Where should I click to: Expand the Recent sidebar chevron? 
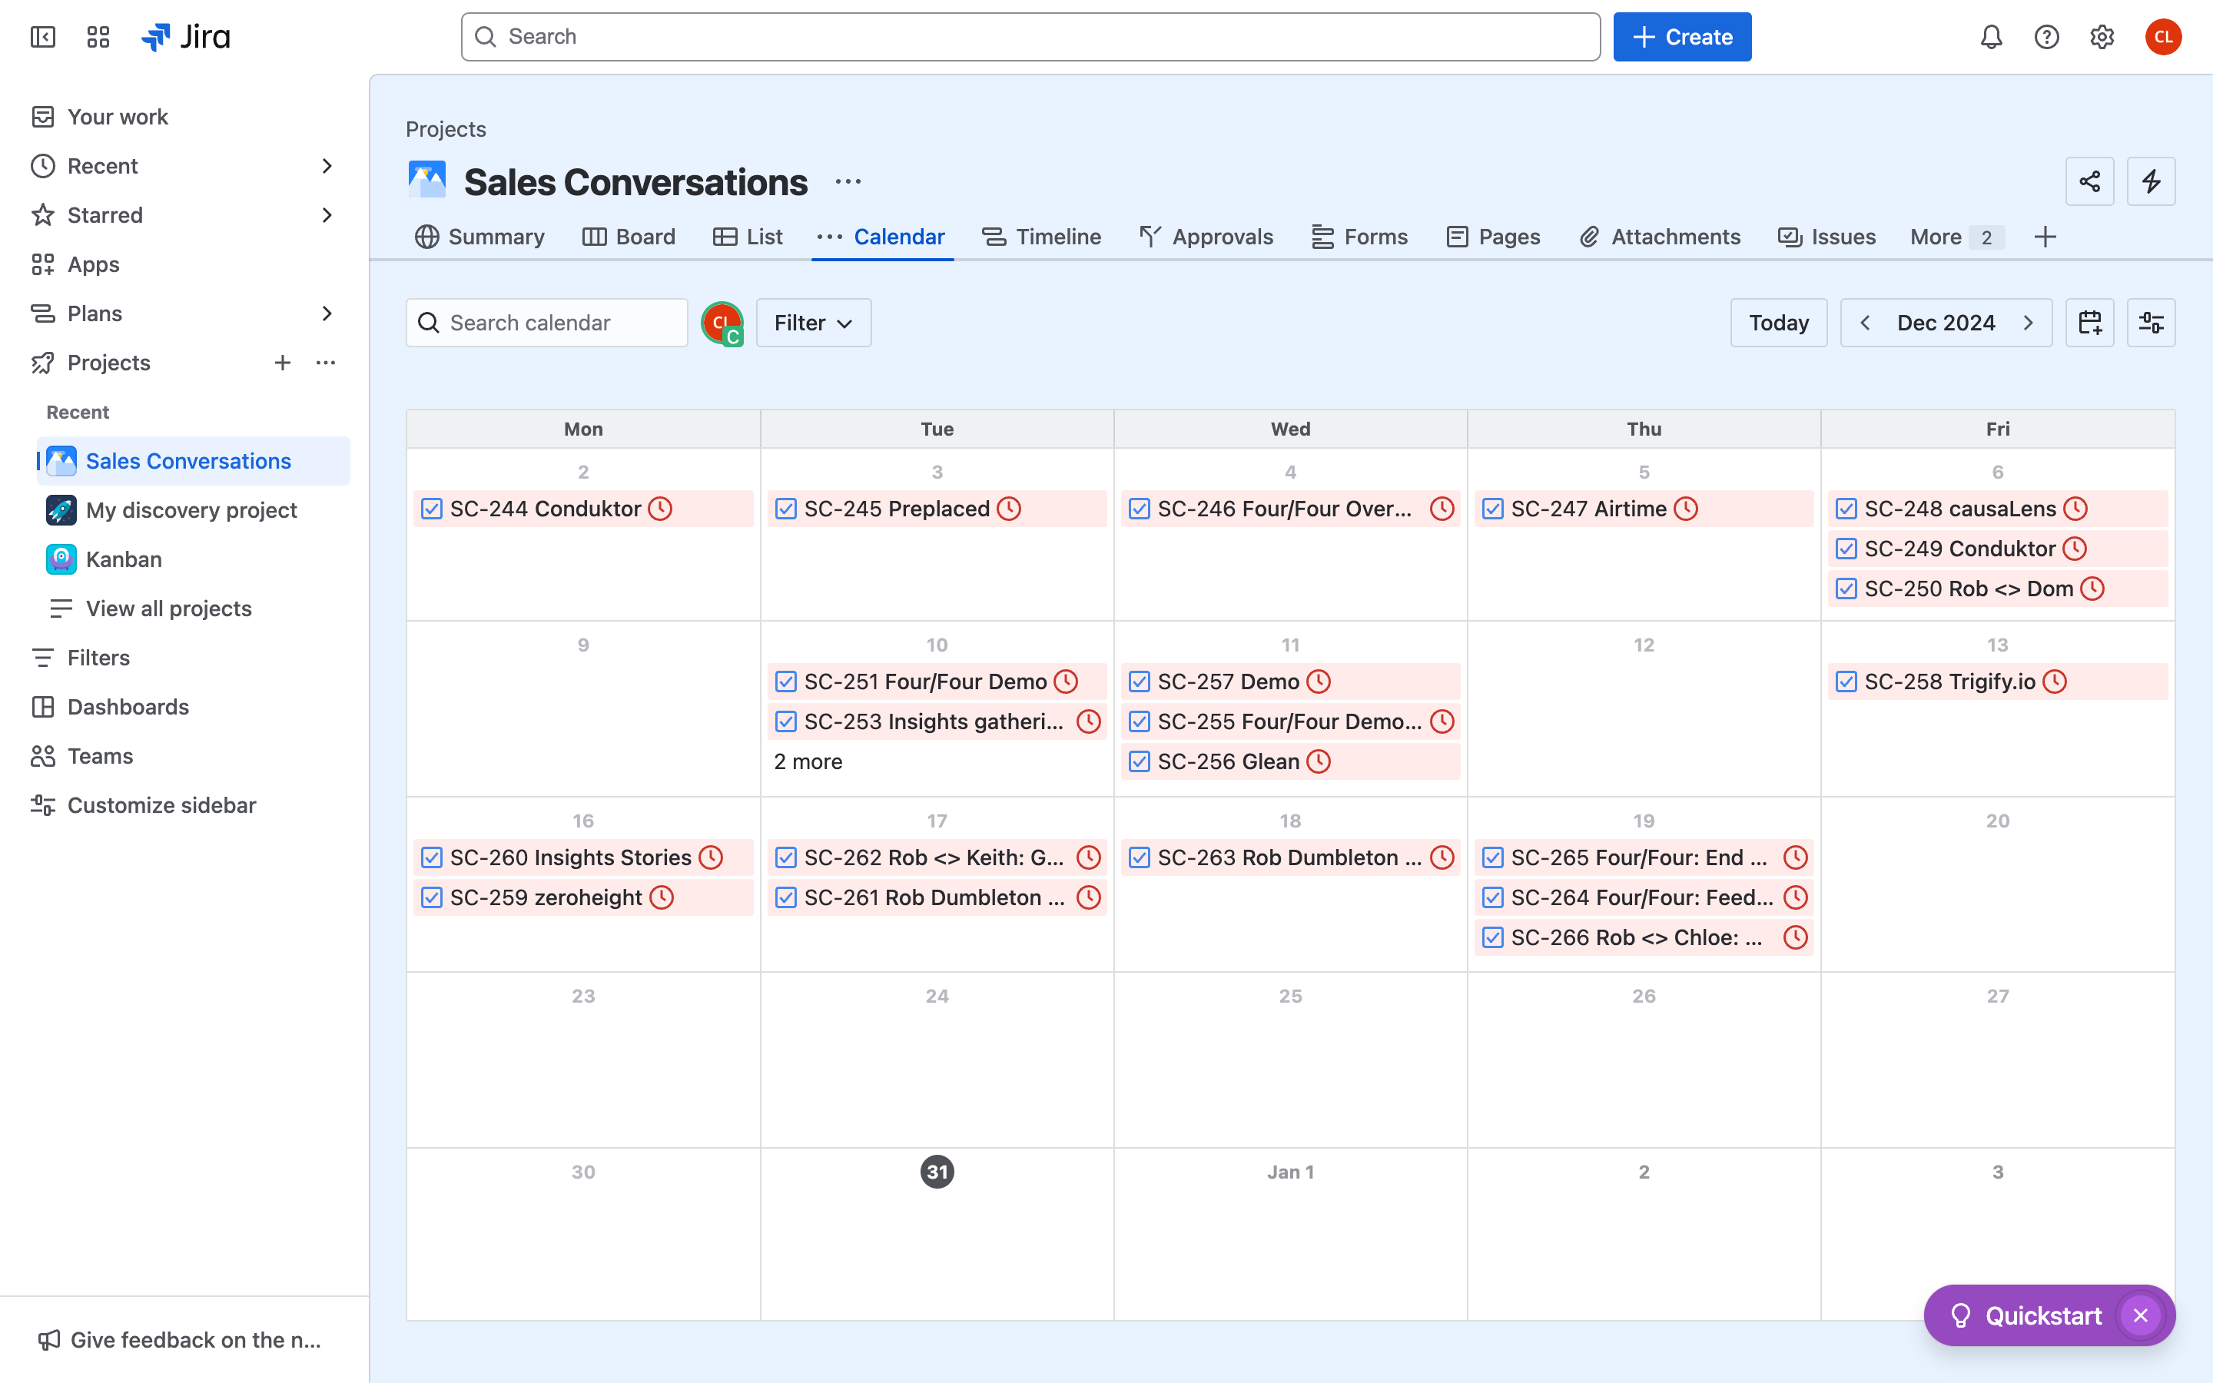click(x=327, y=167)
